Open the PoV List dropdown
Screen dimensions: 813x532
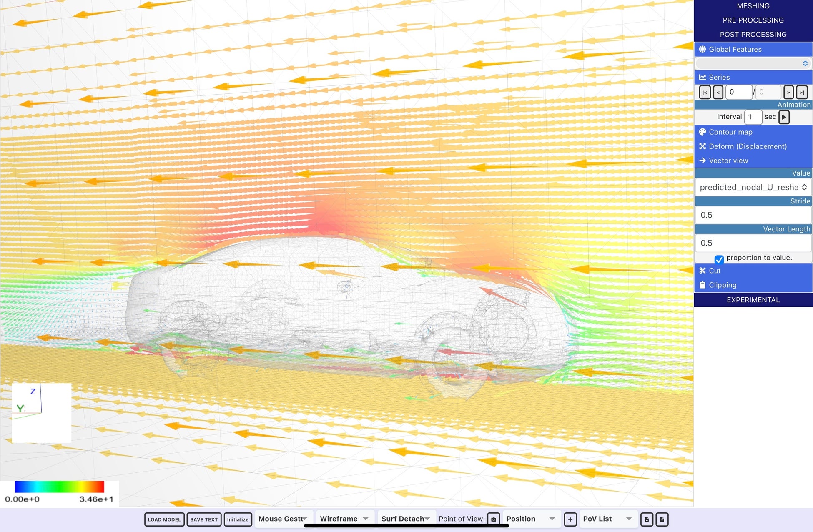pyautogui.click(x=607, y=519)
